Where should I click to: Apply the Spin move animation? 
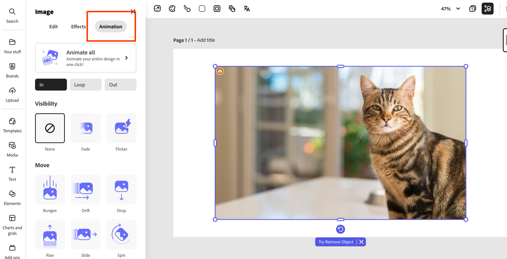[x=122, y=234]
